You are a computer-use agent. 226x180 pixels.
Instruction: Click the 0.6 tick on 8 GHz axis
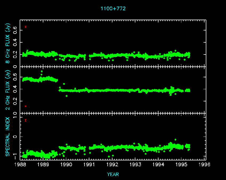click(15, 30)
